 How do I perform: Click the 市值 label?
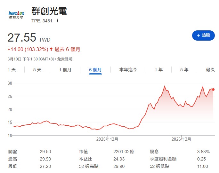[x=84, y=152]
